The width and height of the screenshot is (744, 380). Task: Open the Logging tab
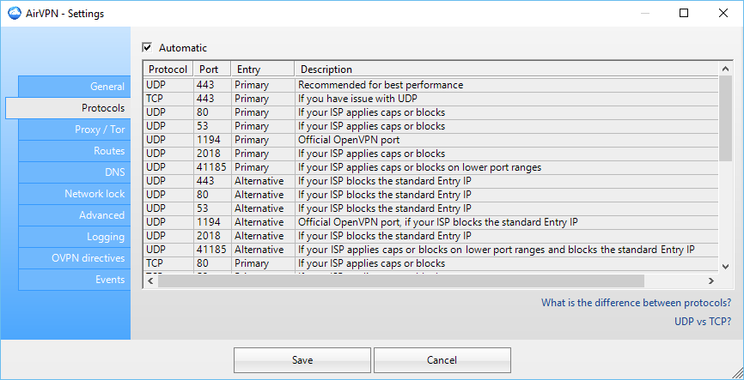tap(75, 237)
